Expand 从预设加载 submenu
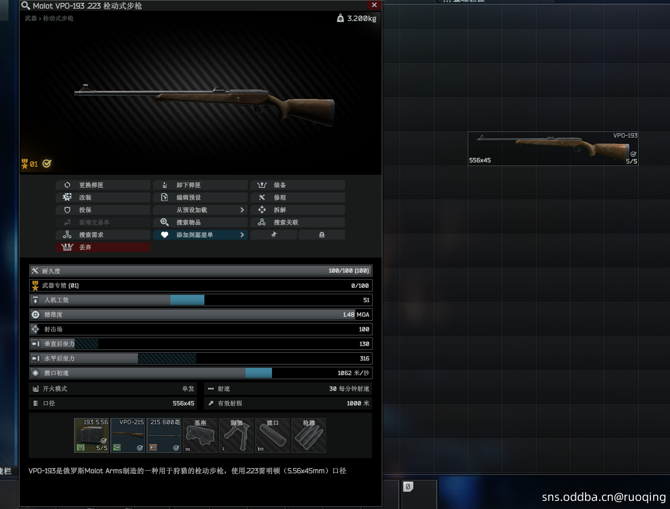This screenshot has width=670, height=509. coord(200,210)
